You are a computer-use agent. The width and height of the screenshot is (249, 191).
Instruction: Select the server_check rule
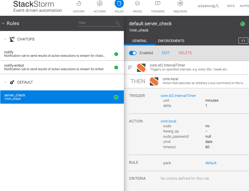coord(62,97)
